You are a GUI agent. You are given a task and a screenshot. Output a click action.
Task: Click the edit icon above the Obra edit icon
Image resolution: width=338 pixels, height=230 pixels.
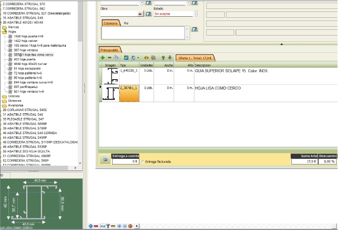[148, 3]
